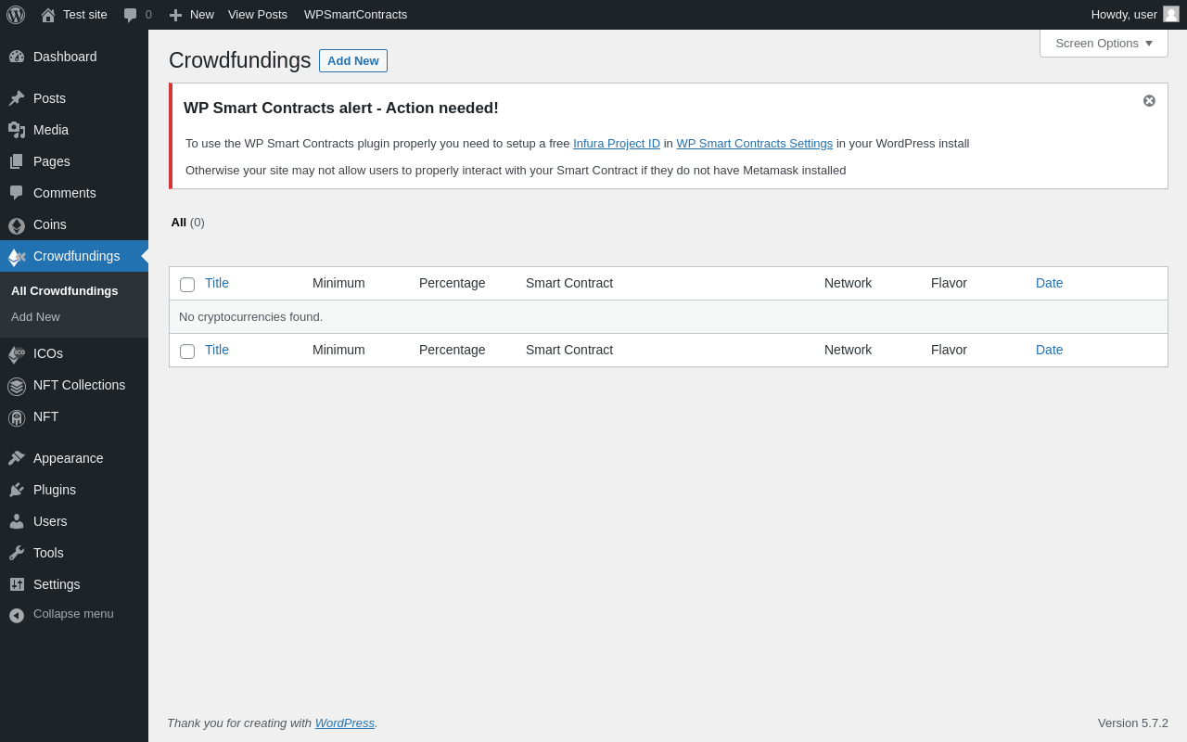
Task: Click the plus icon next to New
Action: (x=175, y=15)
